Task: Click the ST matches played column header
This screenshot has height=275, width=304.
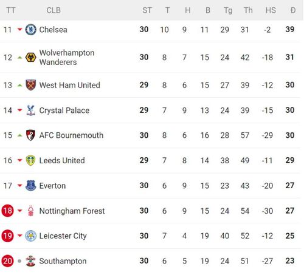Action: 147,10
